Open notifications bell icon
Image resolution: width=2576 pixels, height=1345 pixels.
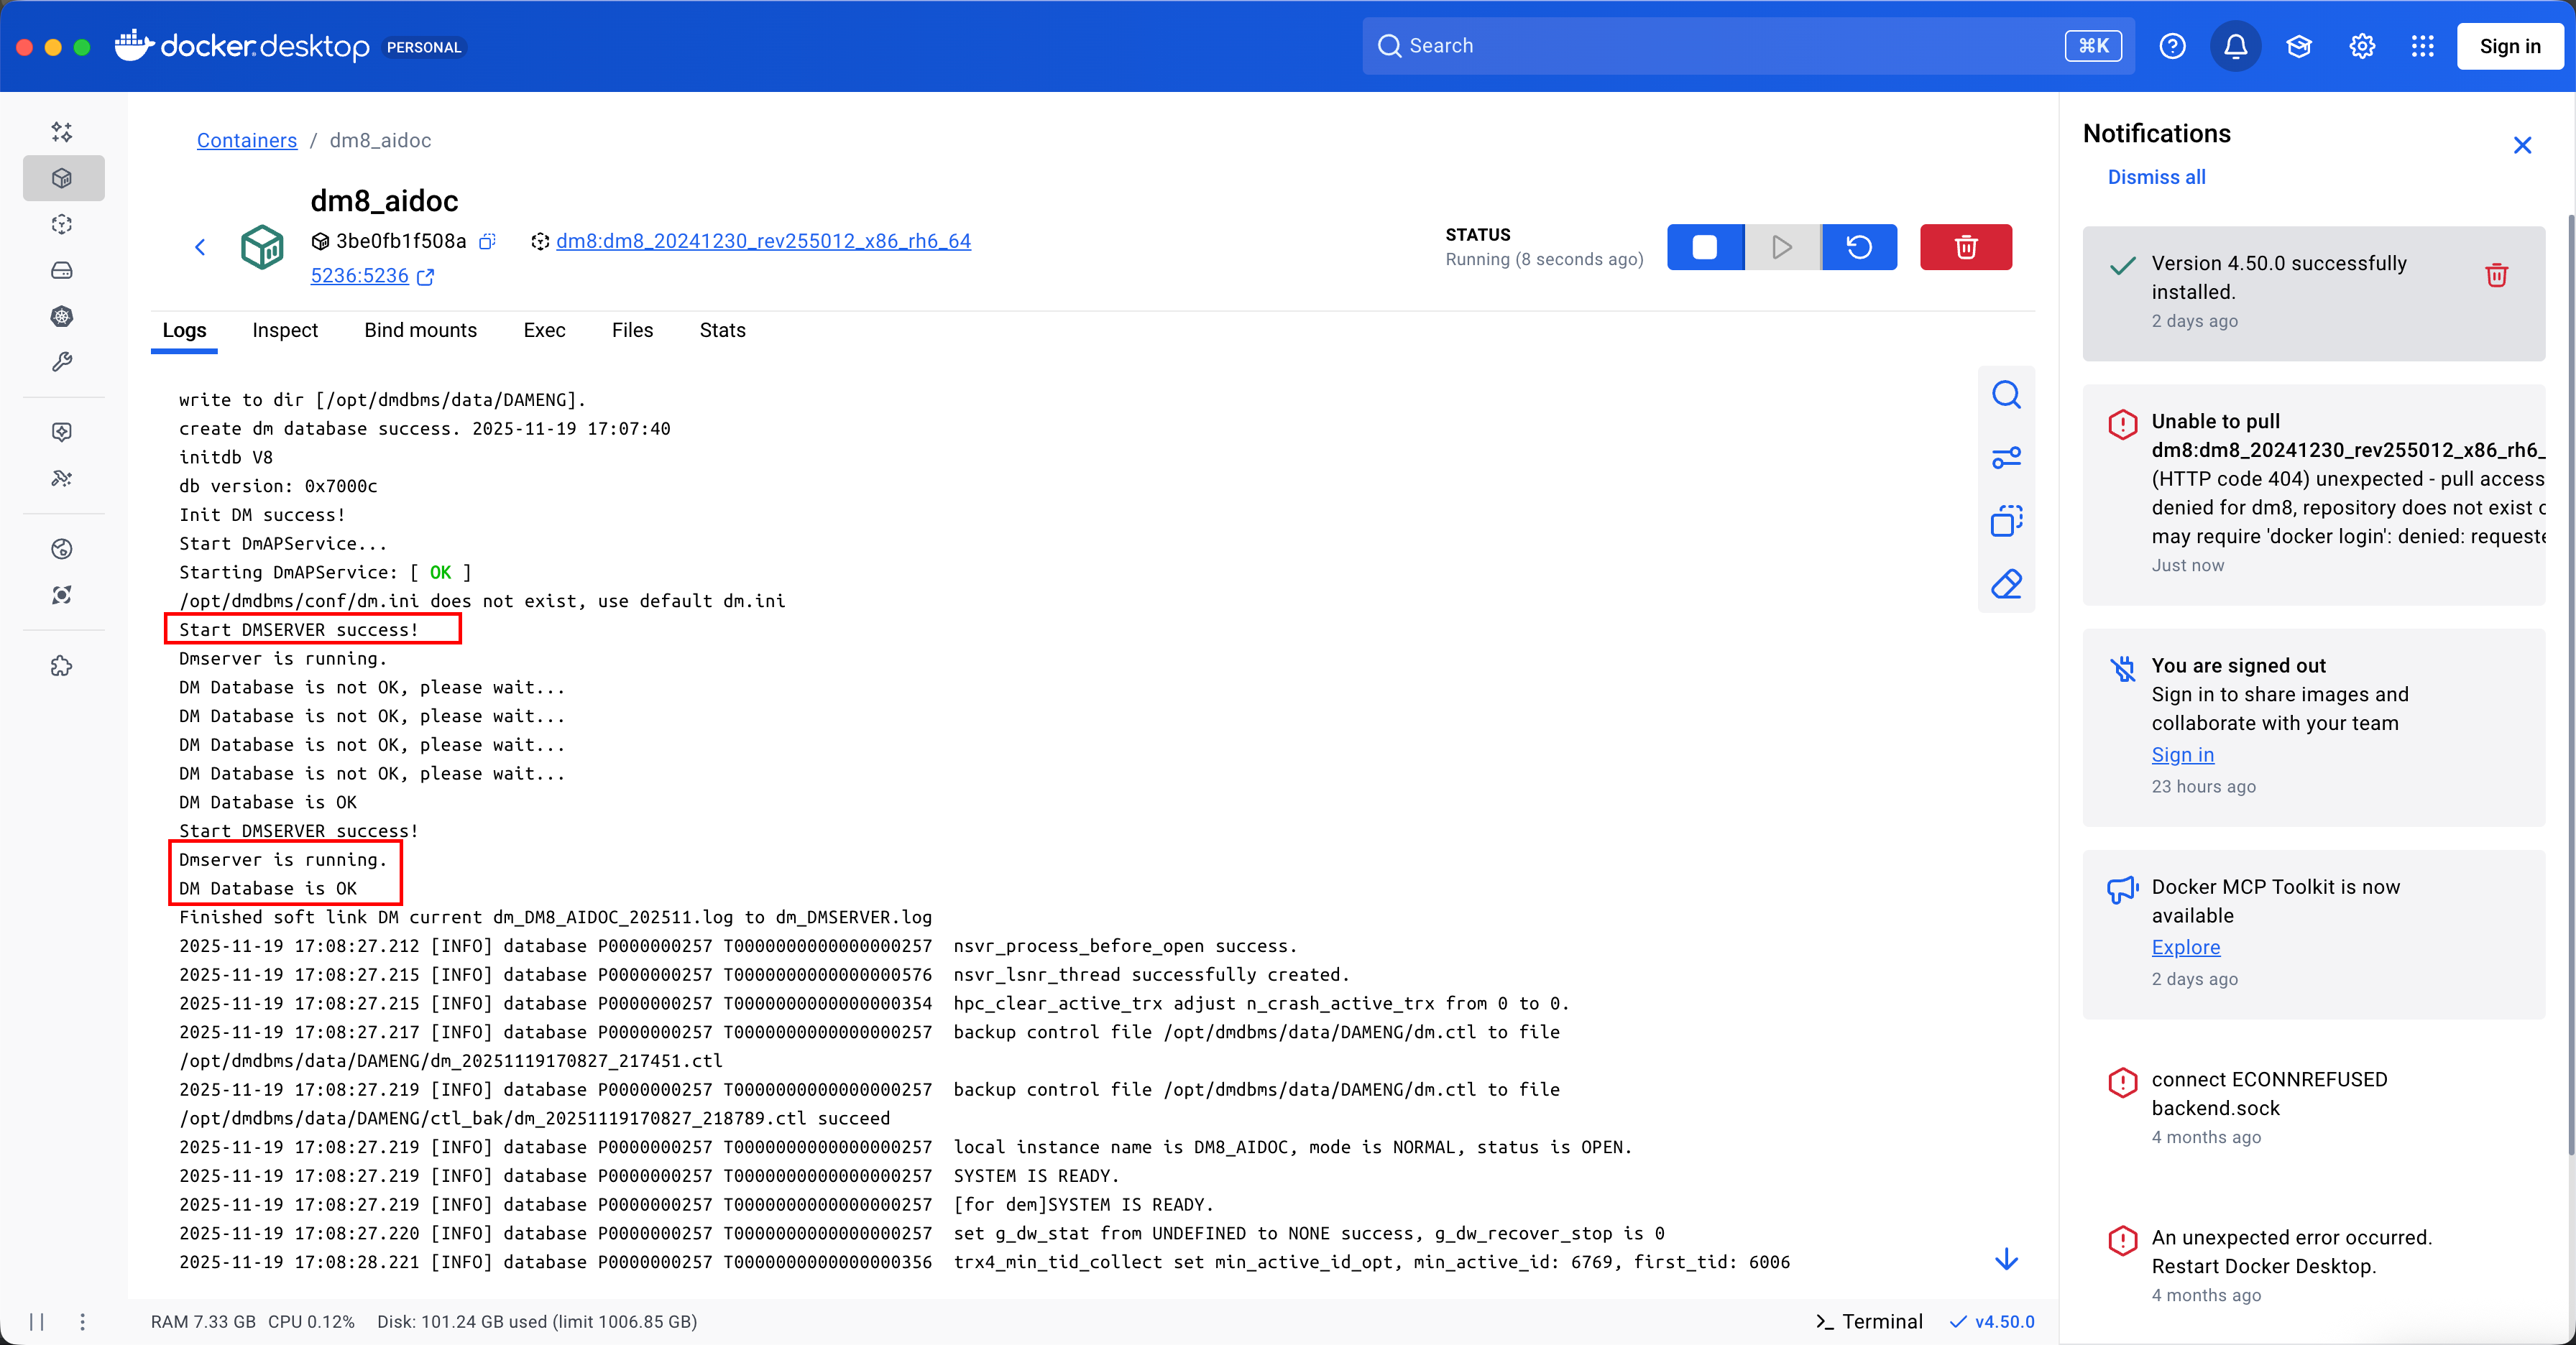(2235, 46)
